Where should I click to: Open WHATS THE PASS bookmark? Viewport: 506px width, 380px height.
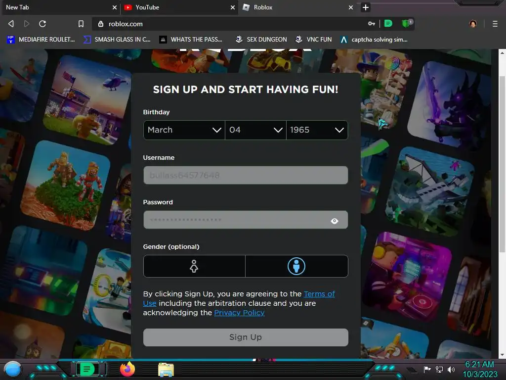pyautogui.click(x=191, y=40)
